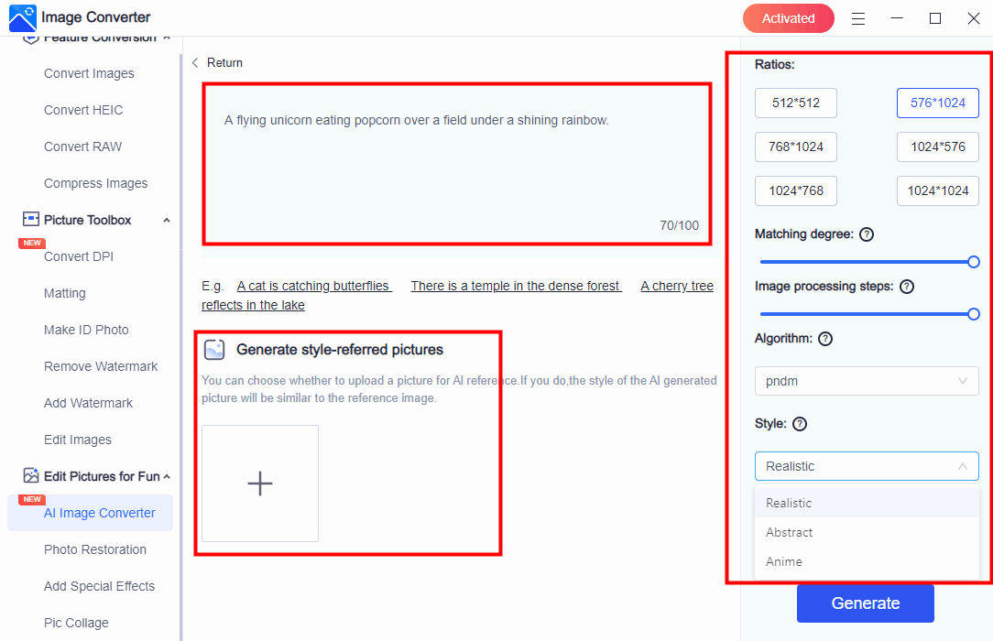Select Anime from the style list
This screenshot has width=993, height=641.
[784, 561]
